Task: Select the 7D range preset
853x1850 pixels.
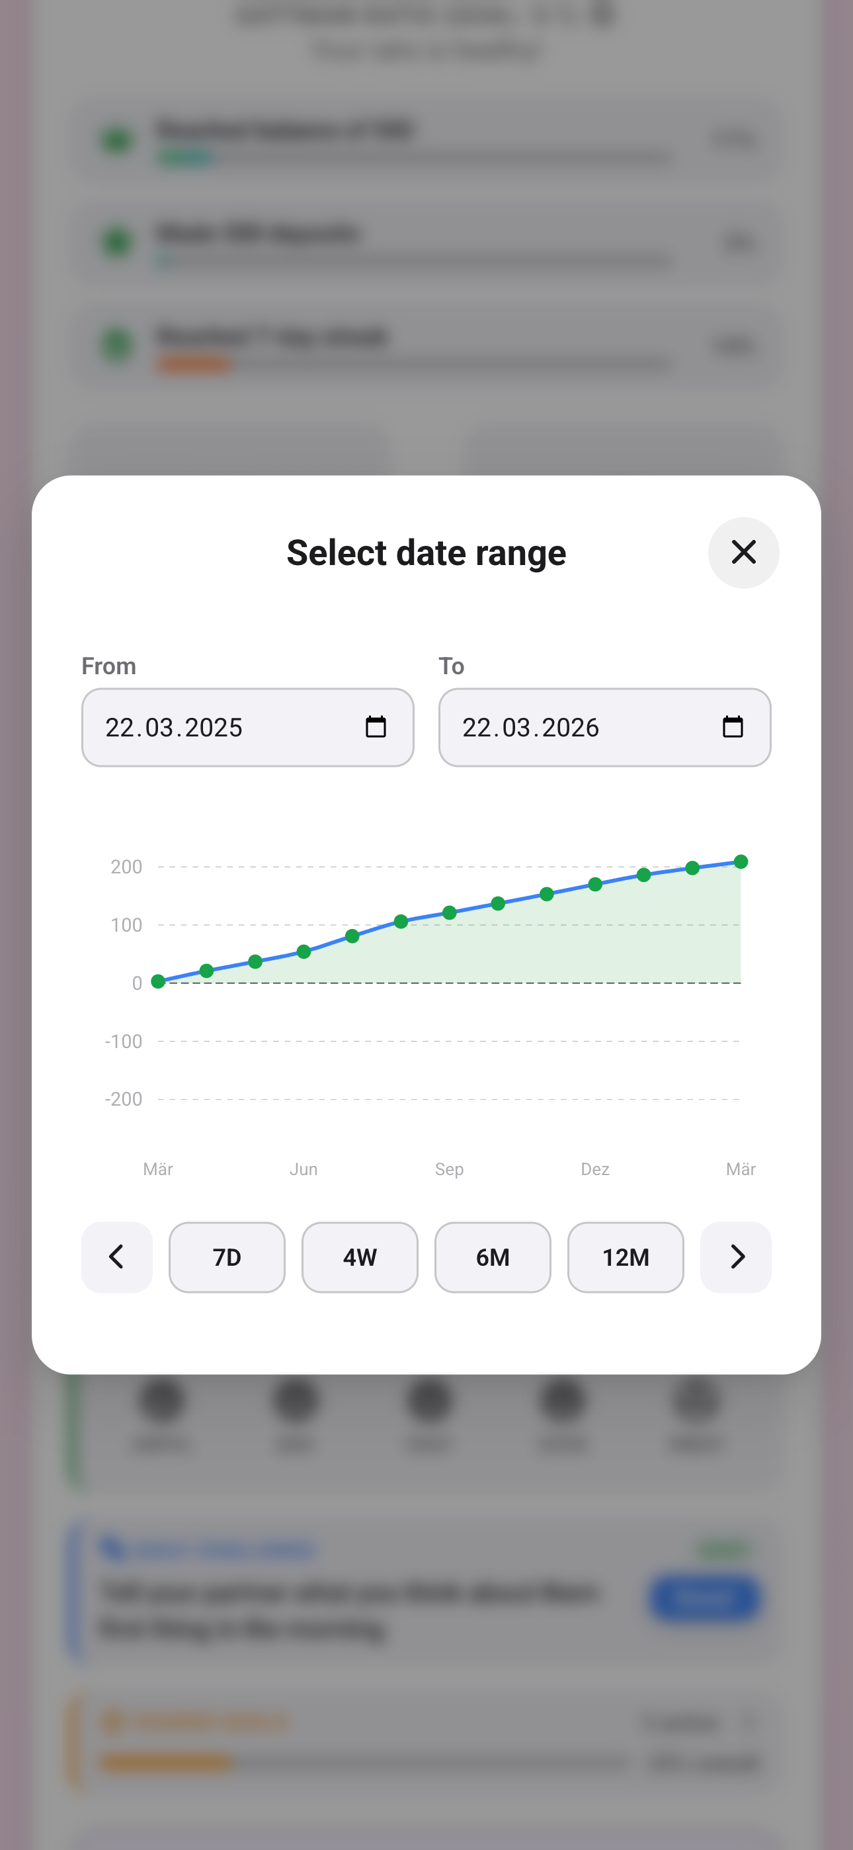Action: [227, 1256]
